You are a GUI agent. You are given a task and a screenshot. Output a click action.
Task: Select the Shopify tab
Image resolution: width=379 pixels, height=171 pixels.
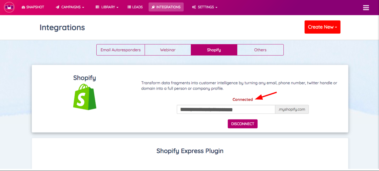pos(214,50)
